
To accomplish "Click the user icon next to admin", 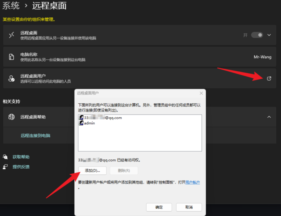I will [x=81, y=123].
